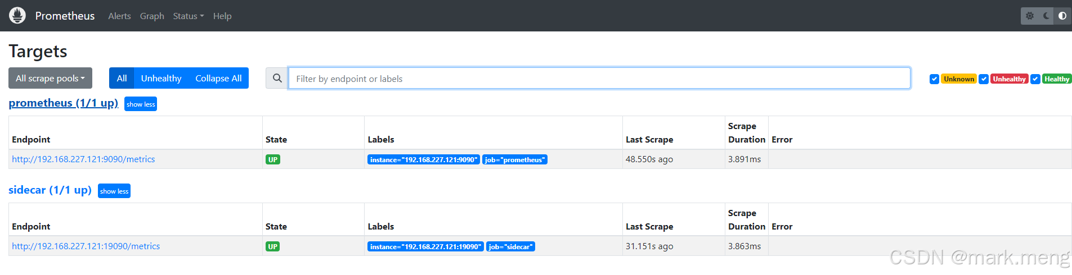
Task: Click the Error header in sidecar table
Action: [782, 227]
